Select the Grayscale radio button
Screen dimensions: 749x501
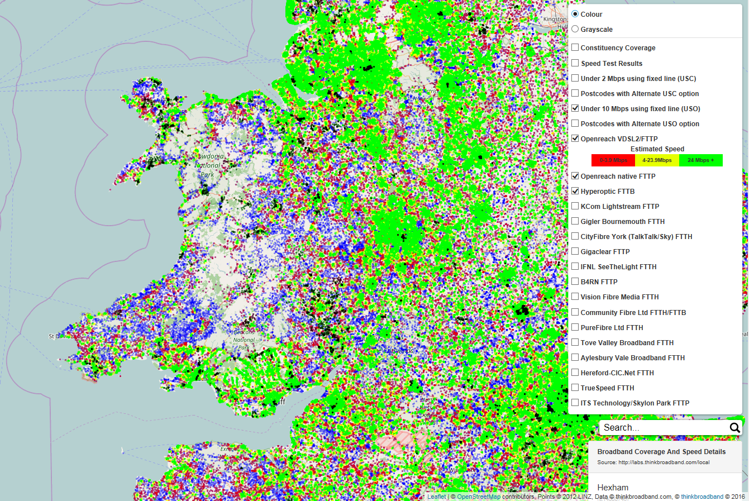(x=575, y=29)
